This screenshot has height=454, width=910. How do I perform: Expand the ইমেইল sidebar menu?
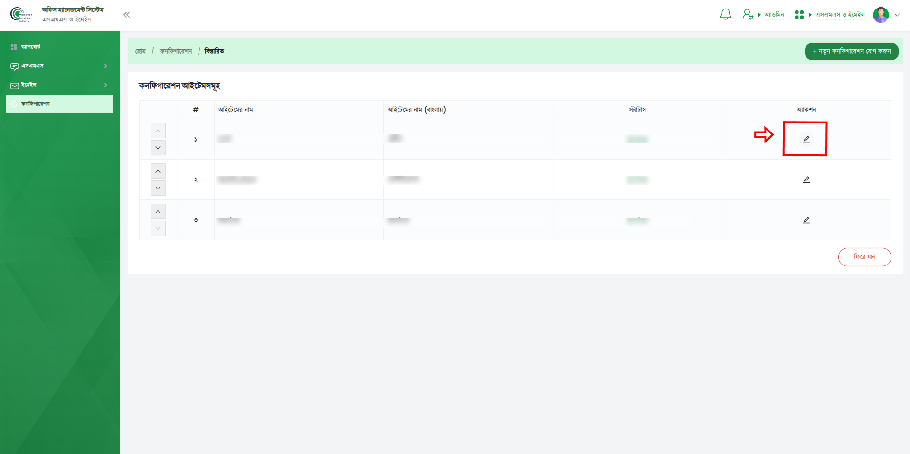[59, 85]
